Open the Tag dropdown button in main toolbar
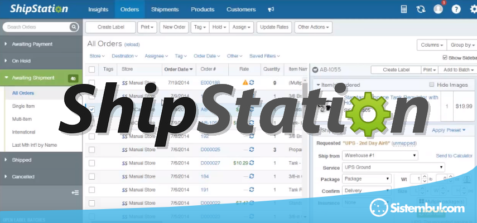Screen dimensions: 477x223 coord(200,27)
